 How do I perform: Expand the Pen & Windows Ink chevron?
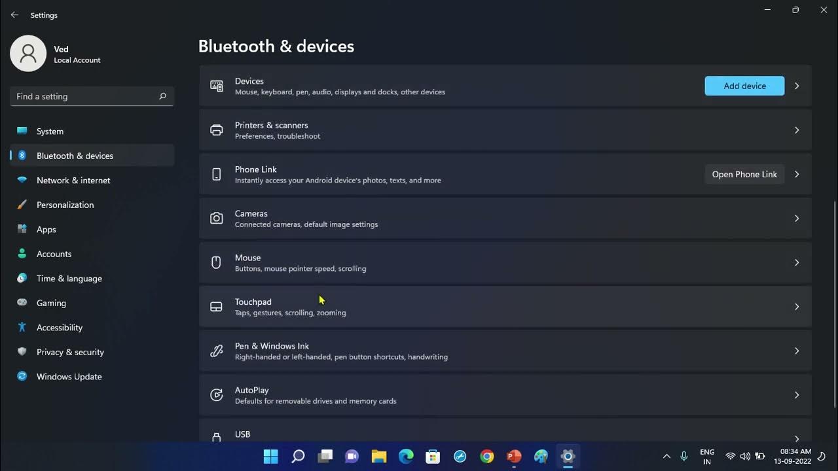tap(797, 351)
